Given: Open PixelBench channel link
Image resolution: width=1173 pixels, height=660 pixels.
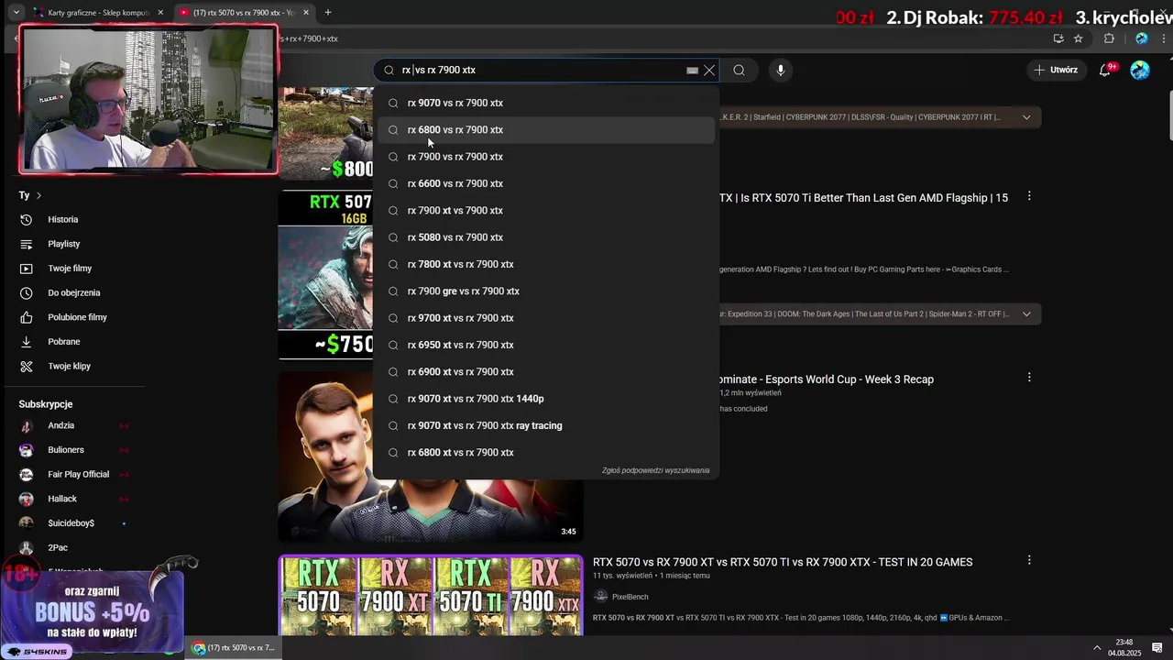Looking at the screenshot, I should (630, 597).
